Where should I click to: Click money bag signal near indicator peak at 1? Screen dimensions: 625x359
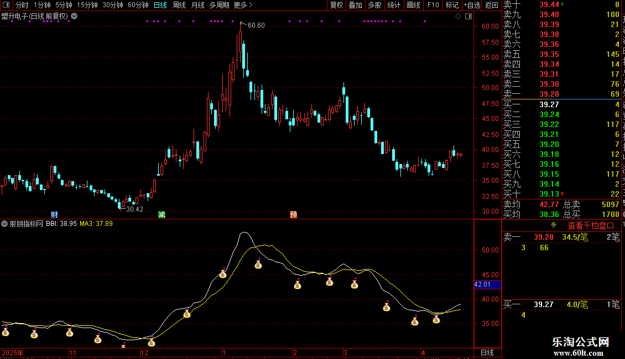(223, 274)
